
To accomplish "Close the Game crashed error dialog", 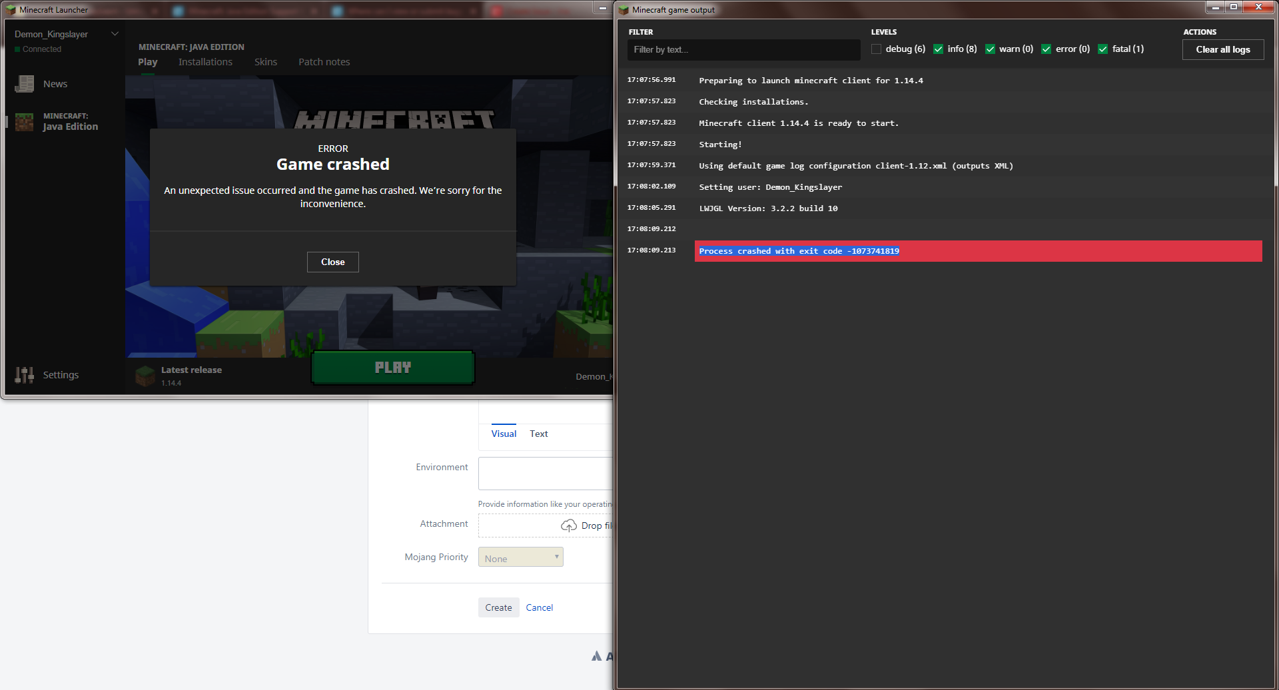I will click(x=333, y=262).
